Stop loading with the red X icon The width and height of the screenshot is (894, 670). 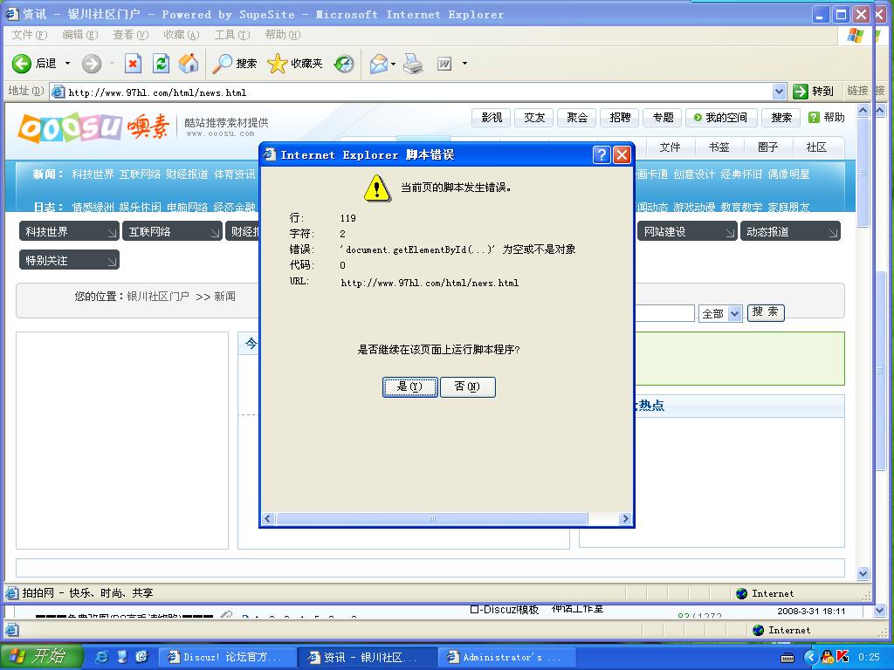133,63
